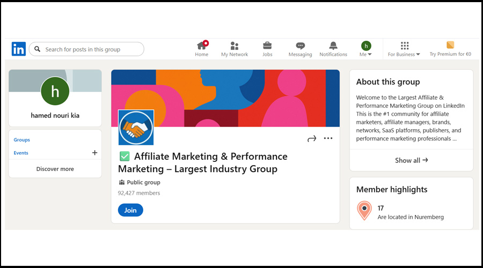Open the Me profile menu
483x268 pixels.
[366, 49]
